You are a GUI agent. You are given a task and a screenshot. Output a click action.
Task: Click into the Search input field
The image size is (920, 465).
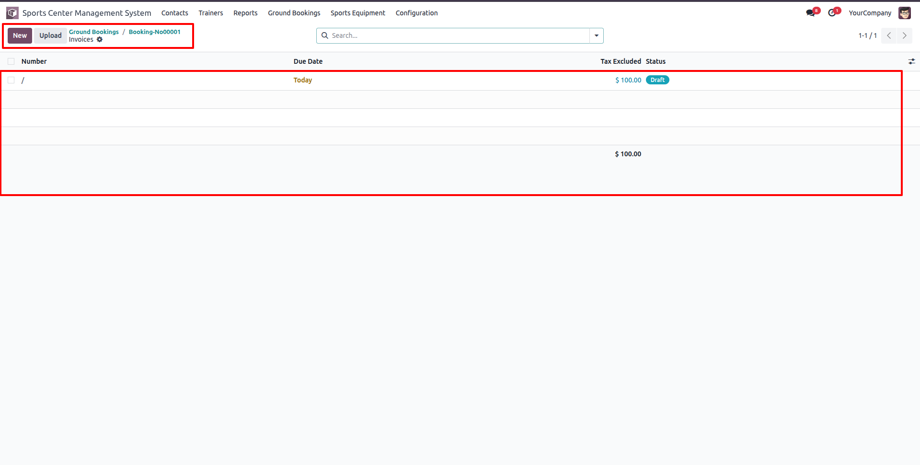pos(459,35)
